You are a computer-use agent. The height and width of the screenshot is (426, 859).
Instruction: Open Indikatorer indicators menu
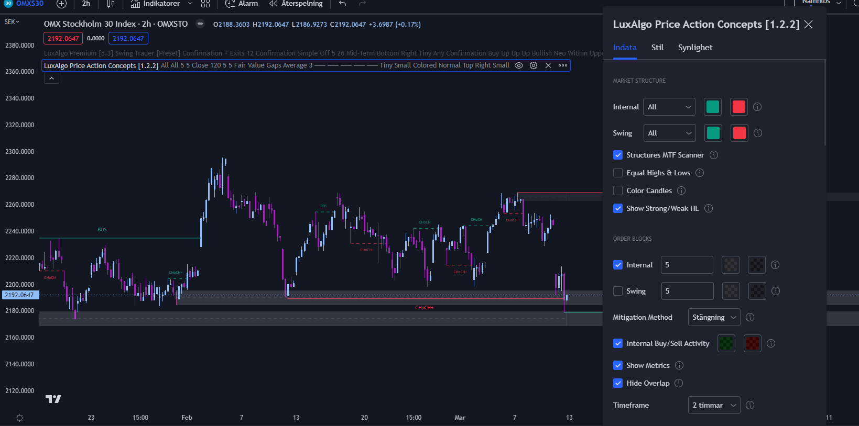point(155,4)
